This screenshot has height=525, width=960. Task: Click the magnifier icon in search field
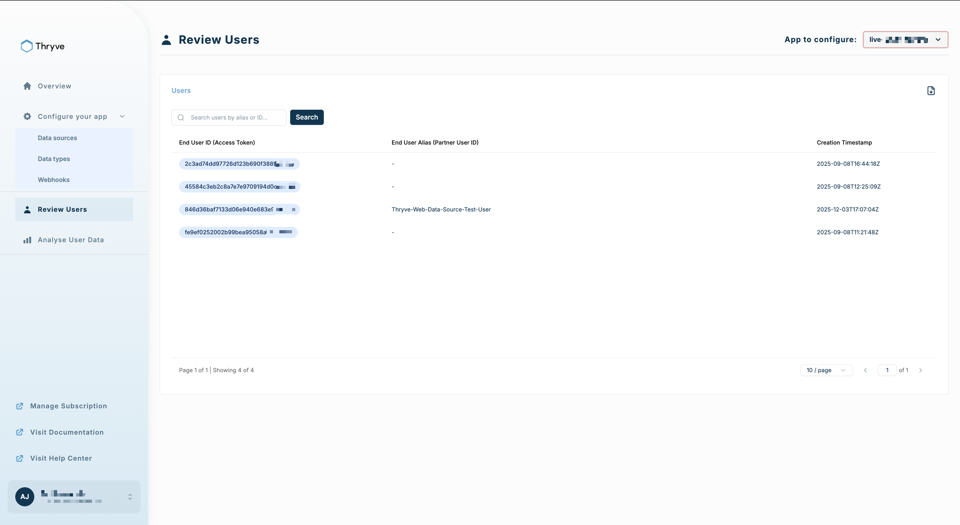tap(181, 118)
